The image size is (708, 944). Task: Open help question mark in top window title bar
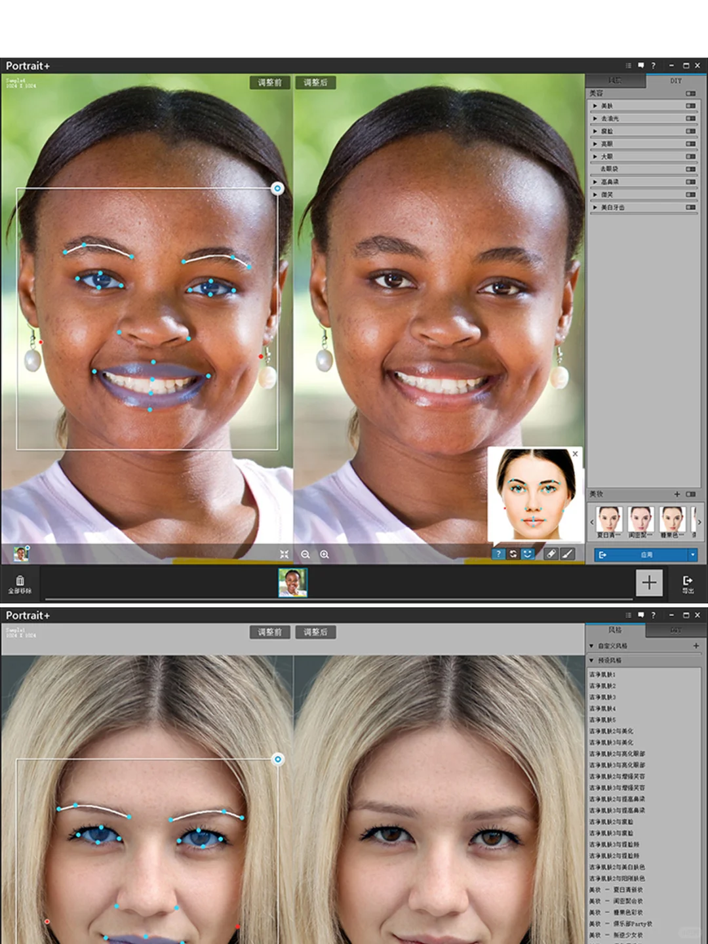pyautogui.click(x=653, y=66)
